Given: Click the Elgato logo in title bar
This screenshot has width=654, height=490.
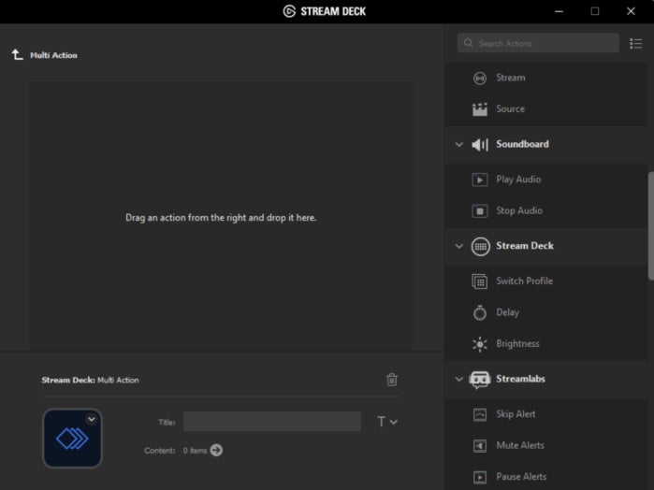Looking at the screenshot, I should pos(289,11).
